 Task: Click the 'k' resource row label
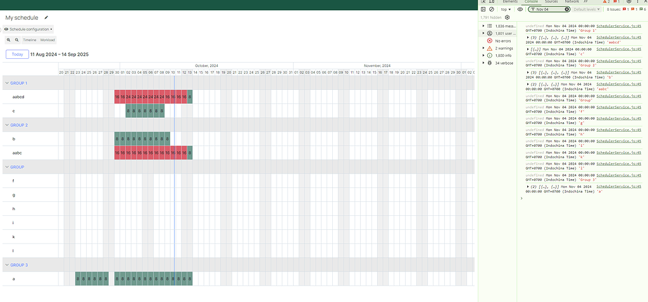coord(13,237)
